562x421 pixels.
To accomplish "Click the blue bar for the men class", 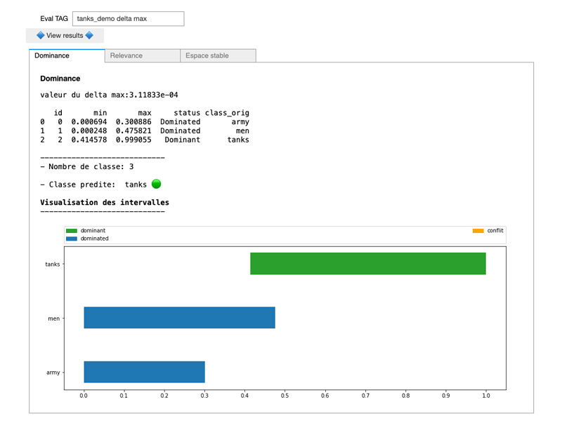I will point(179,318).
